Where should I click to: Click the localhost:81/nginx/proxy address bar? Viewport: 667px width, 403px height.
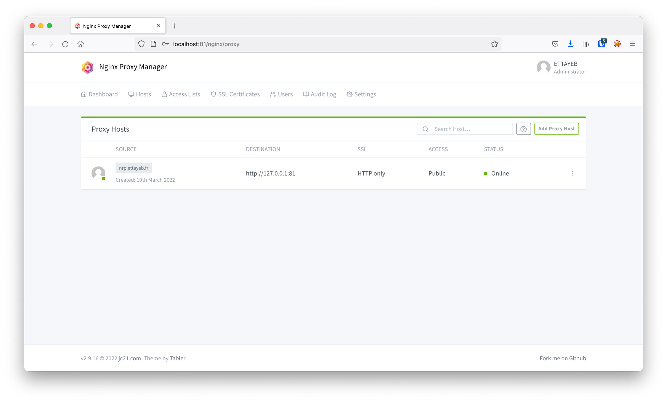pyautogui.click(x=318, y=44)
